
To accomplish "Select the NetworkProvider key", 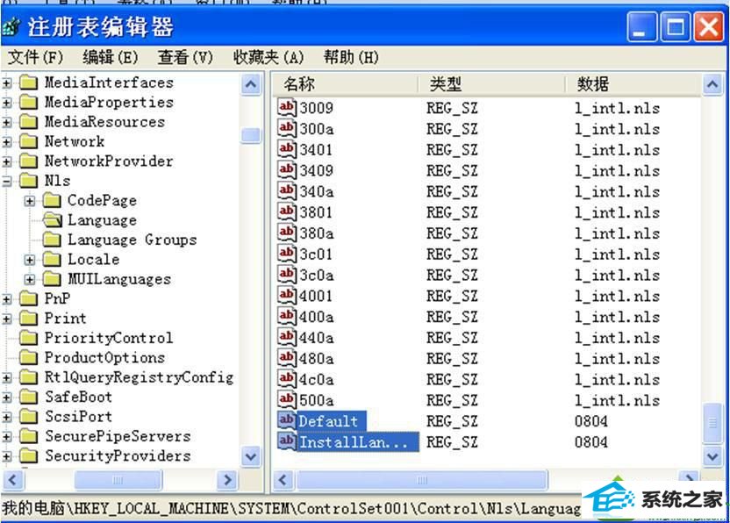I will [x=109, y=161].
